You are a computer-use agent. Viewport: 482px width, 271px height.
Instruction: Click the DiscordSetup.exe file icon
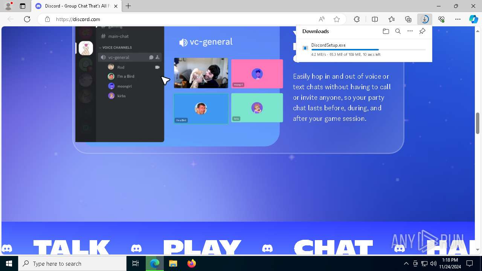305,48
